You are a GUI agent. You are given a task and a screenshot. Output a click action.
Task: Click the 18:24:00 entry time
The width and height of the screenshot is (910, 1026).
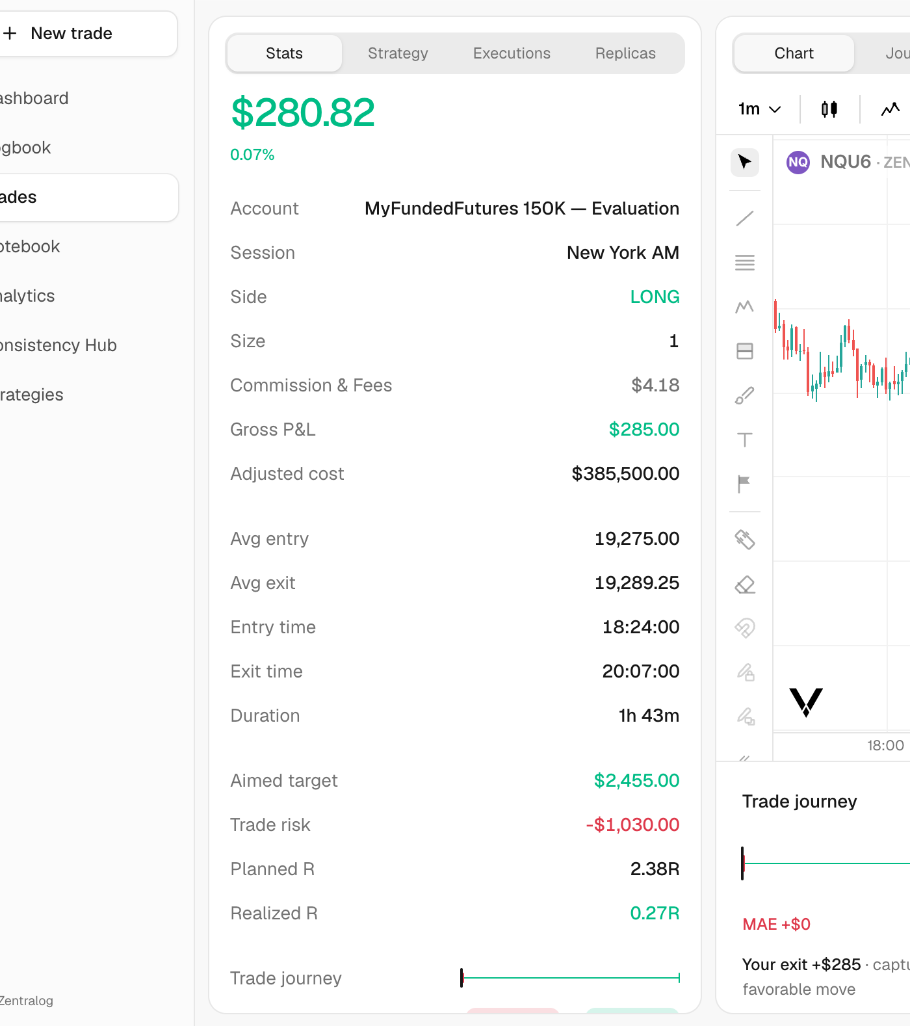(641, 627)
